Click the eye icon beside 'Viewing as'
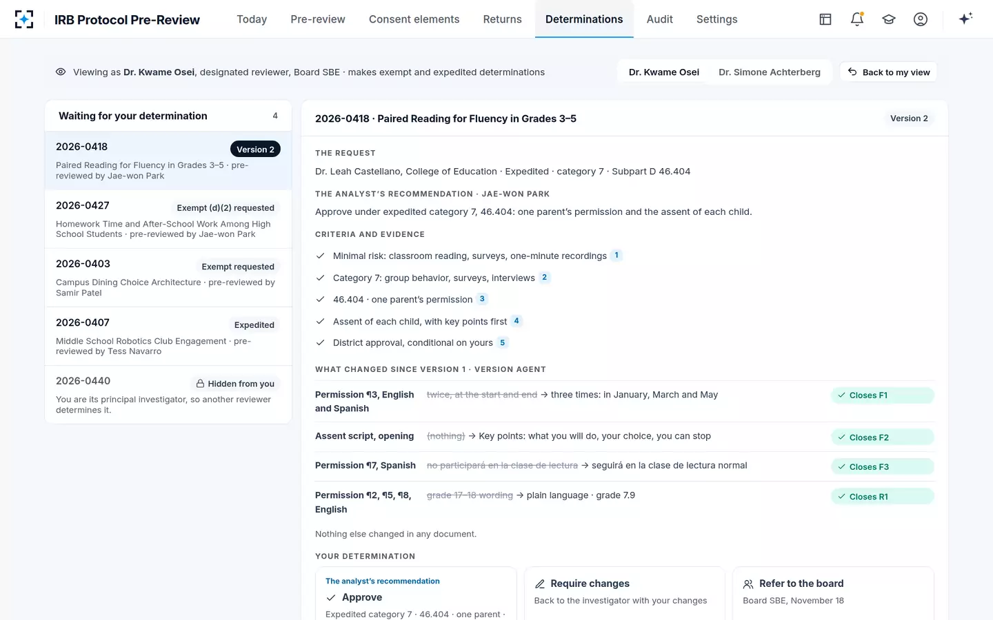This screenshot has width=993, height=620. click(61, 72)
